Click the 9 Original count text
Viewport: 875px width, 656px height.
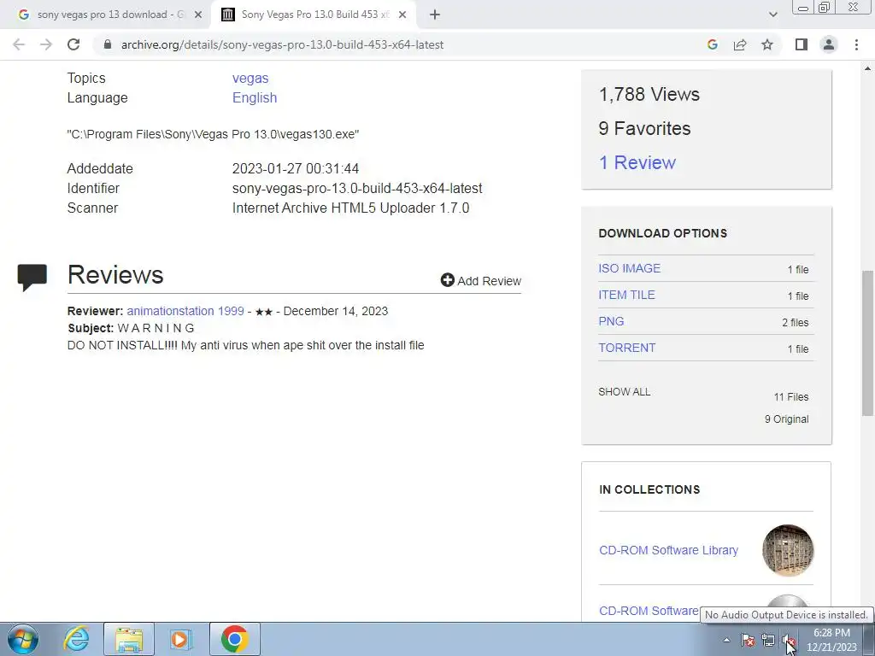(786, 419)
